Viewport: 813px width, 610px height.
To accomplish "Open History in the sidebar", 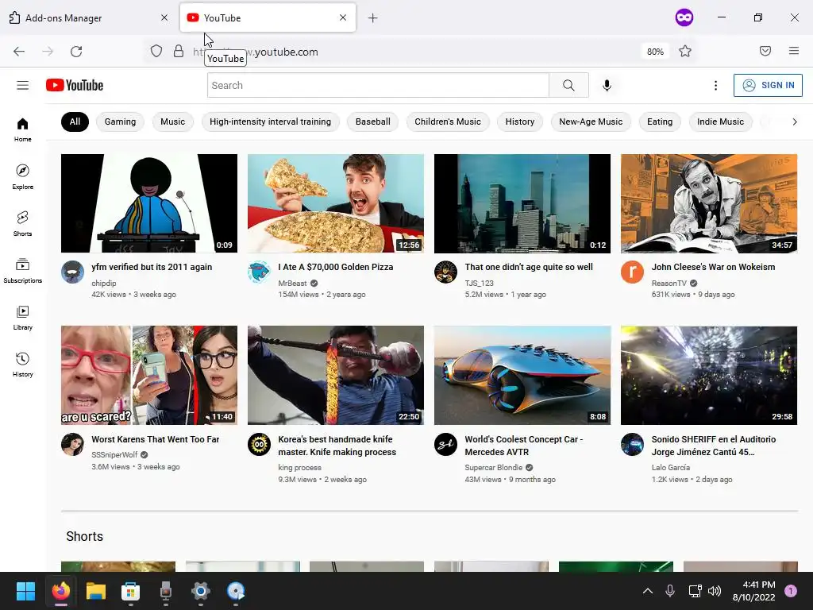I will click(x=22, y=364).
